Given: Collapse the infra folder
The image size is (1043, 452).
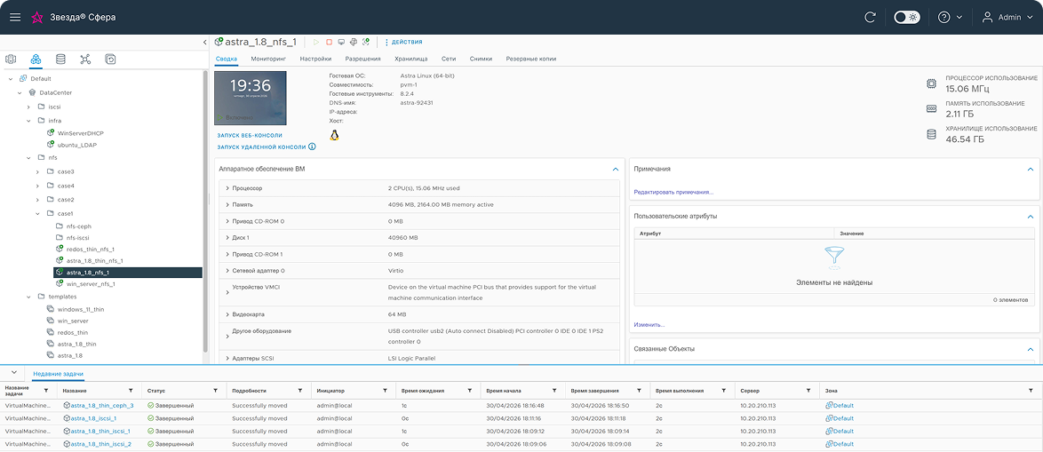Looking at the screenshot, I should click(x=28, y=120).
